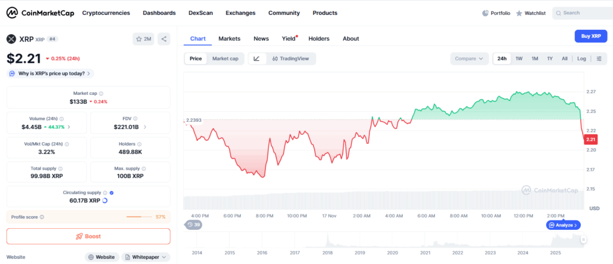
Task: Open the Cryptocurrencies menu
Action: click(x=106, y=13)
